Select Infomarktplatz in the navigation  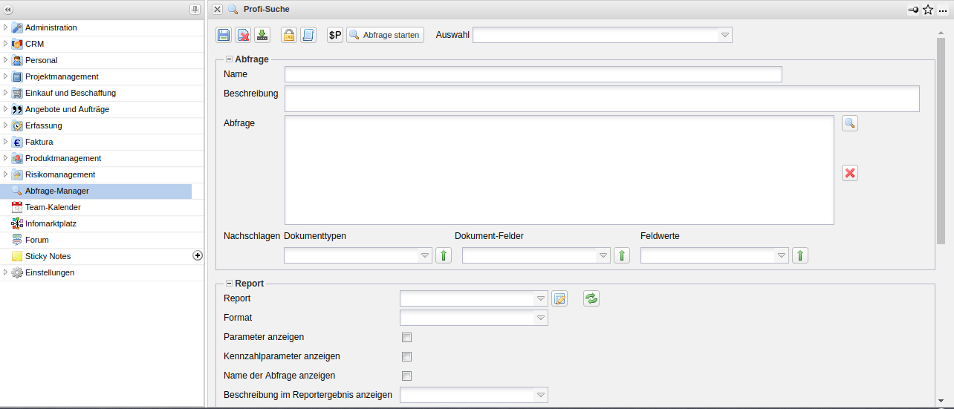tap(51, 223)
